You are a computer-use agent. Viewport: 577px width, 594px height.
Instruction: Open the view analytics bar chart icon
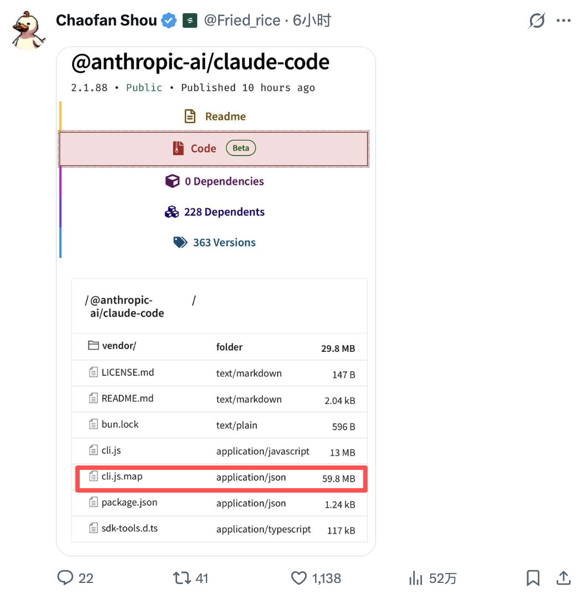point(415,578)
